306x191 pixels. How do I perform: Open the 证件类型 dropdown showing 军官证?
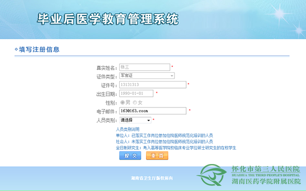pos(147,75)
